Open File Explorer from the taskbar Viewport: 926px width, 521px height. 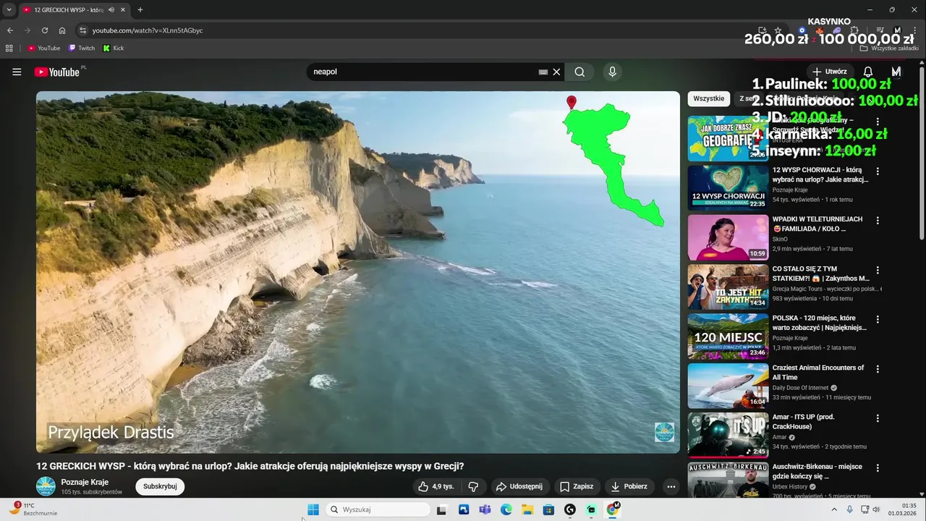click(528, 509)
